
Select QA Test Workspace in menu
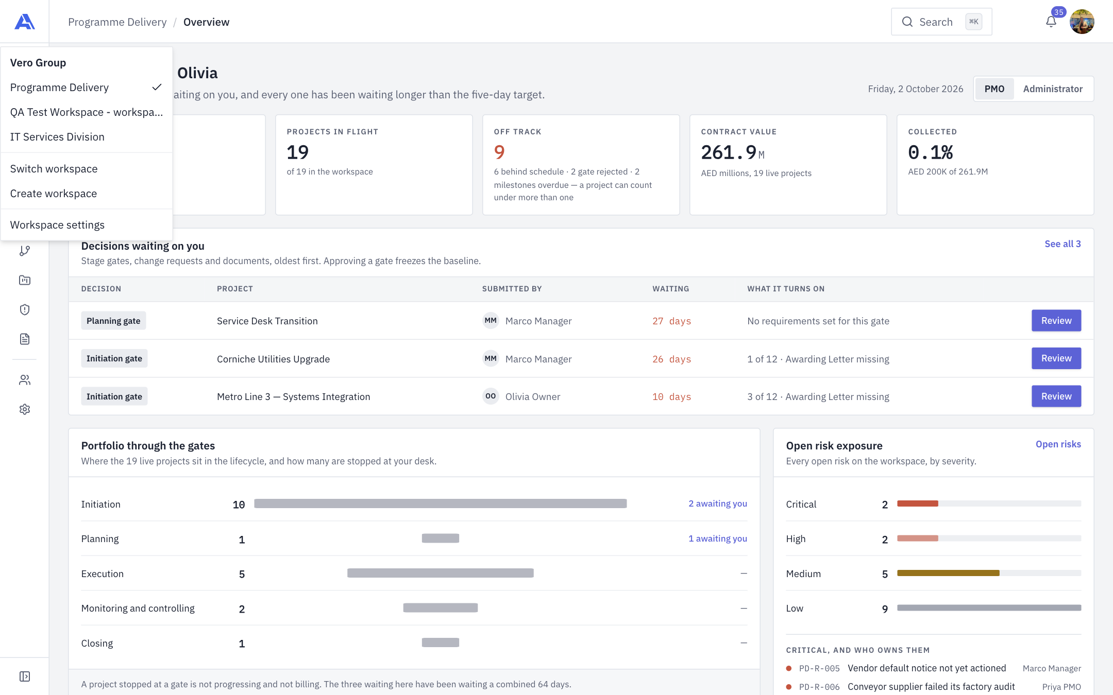pyautogui.click(x=87, y=112)
